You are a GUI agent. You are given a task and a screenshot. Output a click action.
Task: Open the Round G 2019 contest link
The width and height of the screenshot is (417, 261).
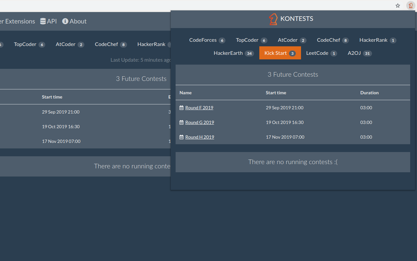[200, 122]
